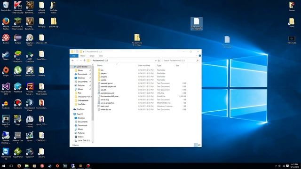The width and height of the screenshot is (301, 169).
Task: Refresh the Pocketmine folder view
Action: click(159, 61)
